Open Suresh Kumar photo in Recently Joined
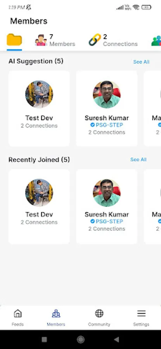This screenshot has width=161, height=349. pos(107,193)
